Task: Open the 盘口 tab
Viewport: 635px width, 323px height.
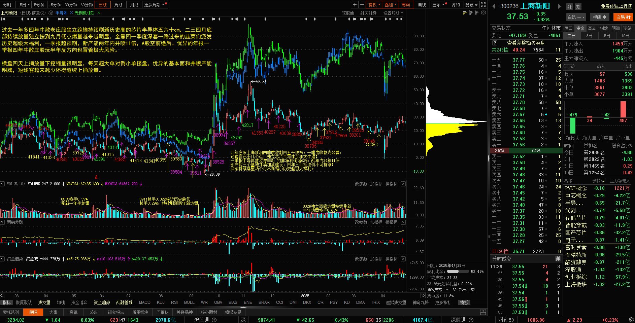Action: click(569, 28)
